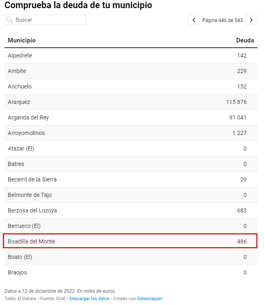
Task: Click the Berzosa del Lozoya row
Action: pos(131,210)
